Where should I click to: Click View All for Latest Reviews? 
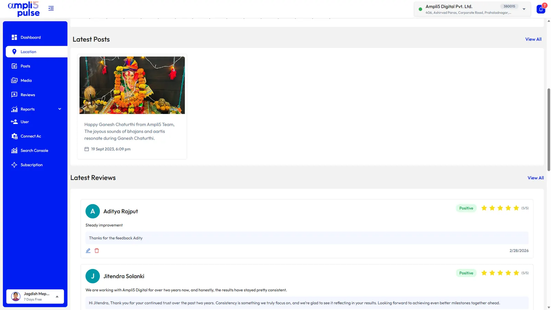536,178
